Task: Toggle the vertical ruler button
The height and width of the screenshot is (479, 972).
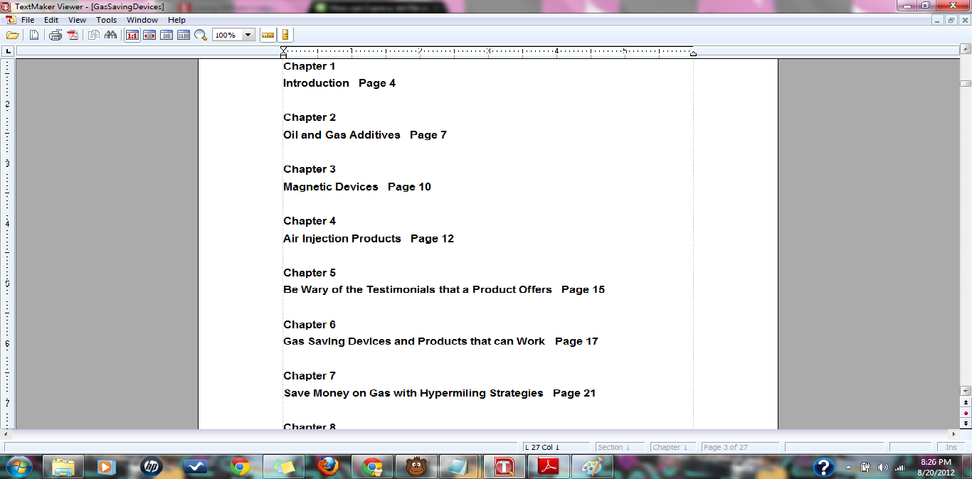Action: point(285,35)
